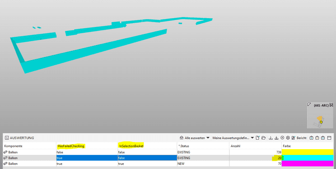
Task: Sort by the Komponente column header
Action: (x=30, y=146)
